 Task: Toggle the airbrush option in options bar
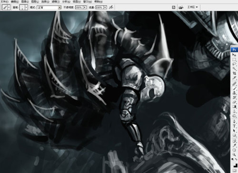coord(111,7)
